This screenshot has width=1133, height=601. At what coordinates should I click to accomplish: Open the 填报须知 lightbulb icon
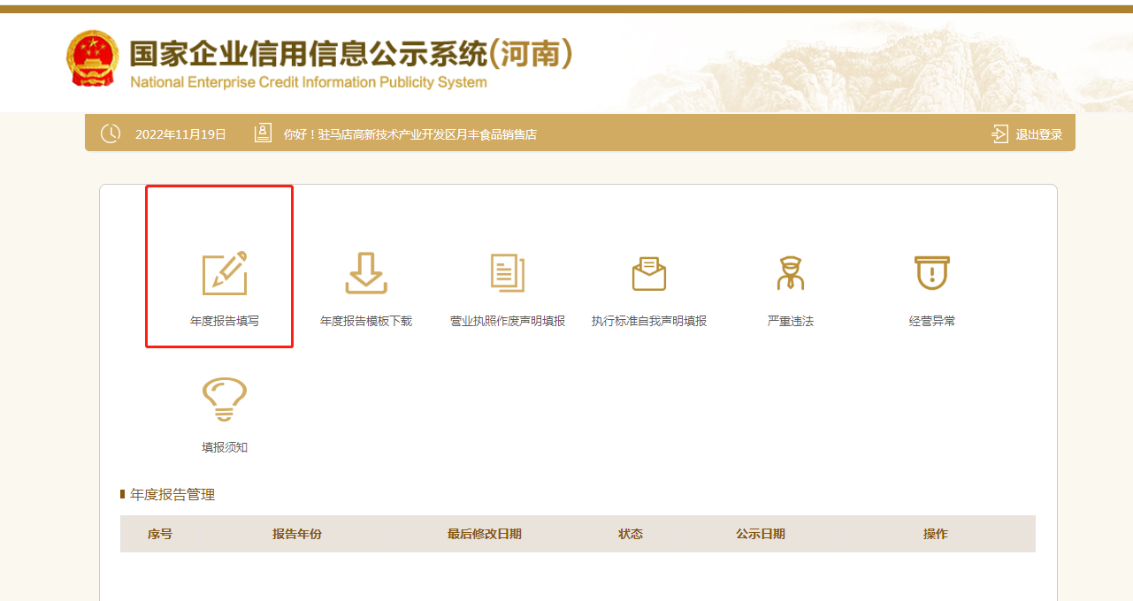[225, 399]
